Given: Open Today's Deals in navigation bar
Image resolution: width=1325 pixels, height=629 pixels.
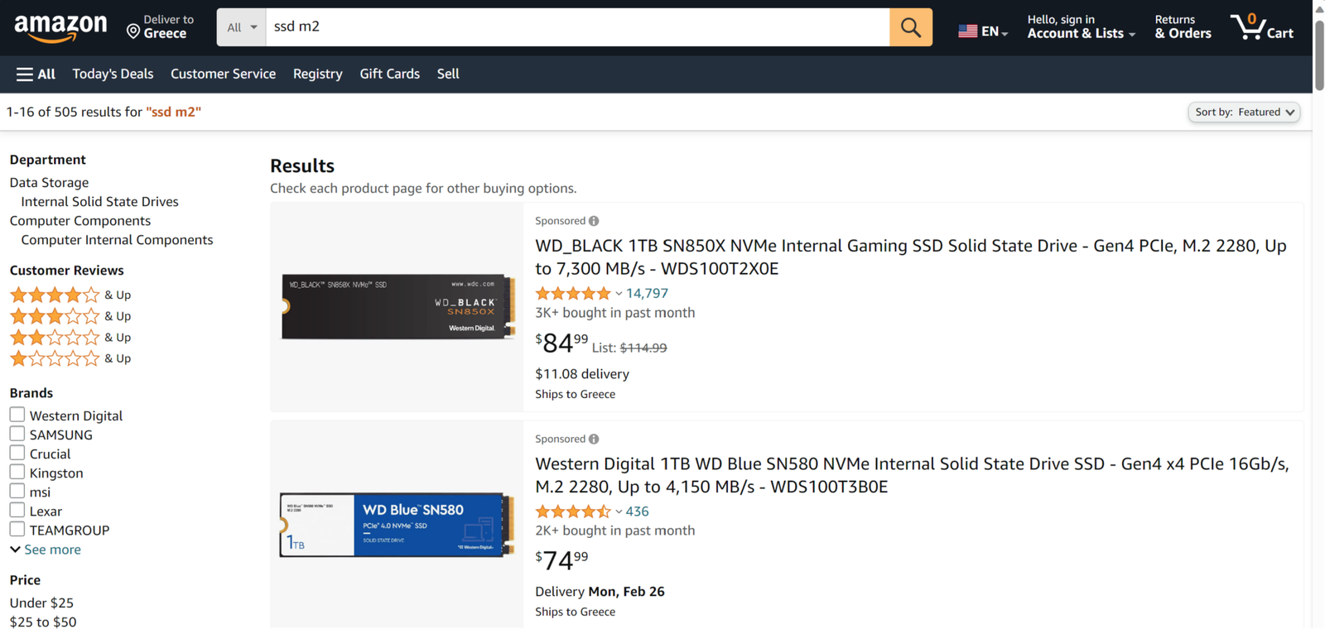Looking at the screenshot, I should (x=113, y=74).
